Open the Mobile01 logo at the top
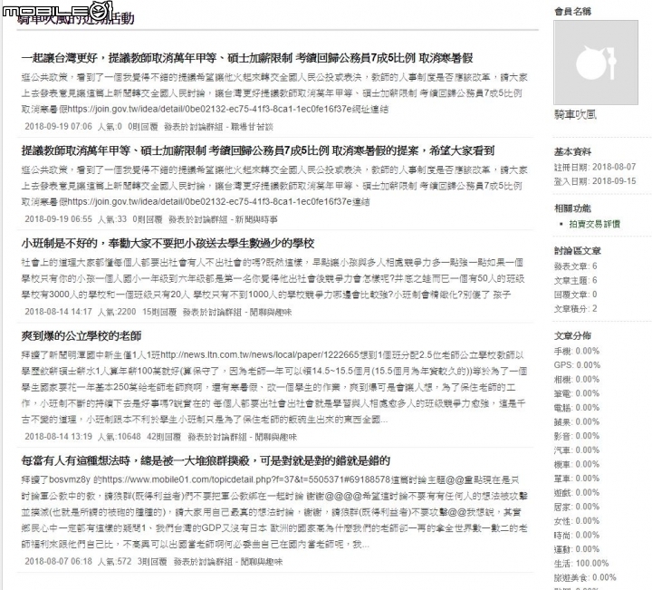Image resolution: width=652 pixels, height=590 pixels. [x=57, y=11]
